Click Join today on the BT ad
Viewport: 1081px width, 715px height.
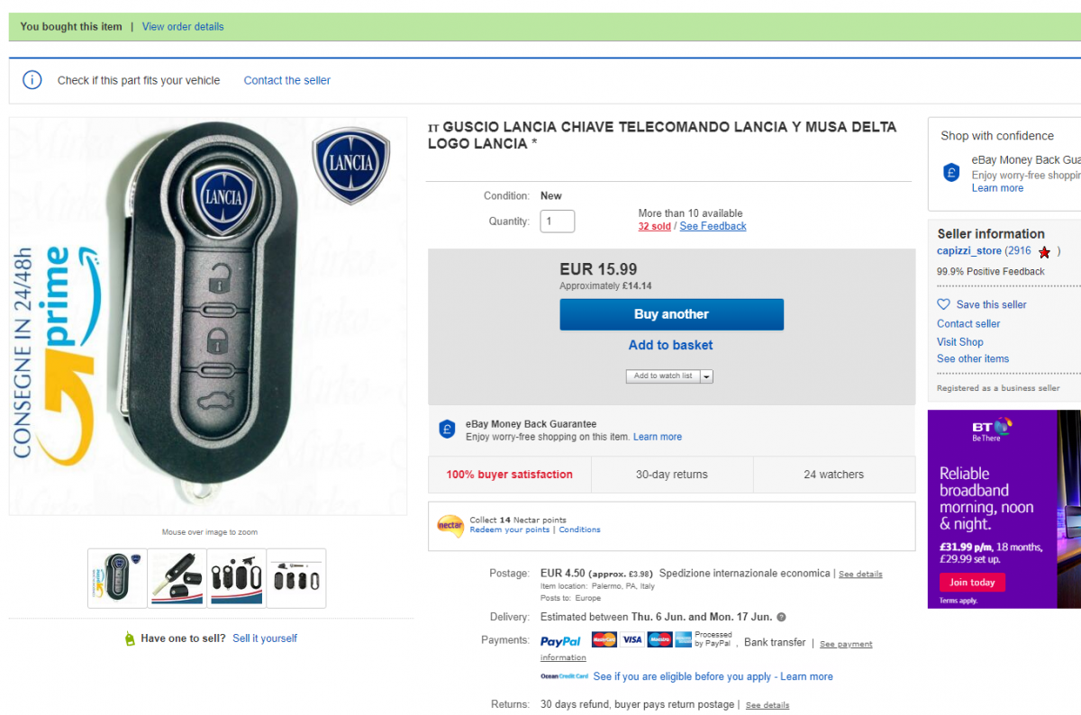click(972, 582)
